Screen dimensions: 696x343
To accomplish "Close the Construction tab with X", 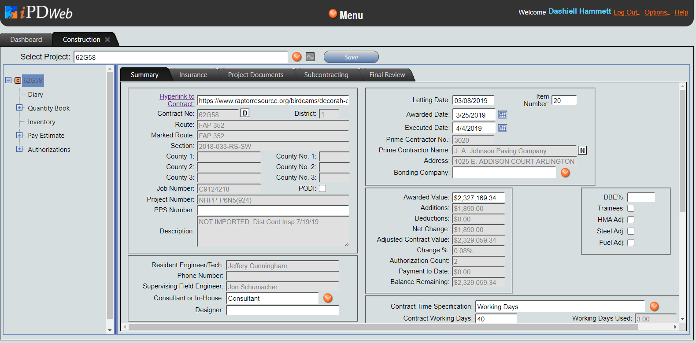I will pos(107,40).
